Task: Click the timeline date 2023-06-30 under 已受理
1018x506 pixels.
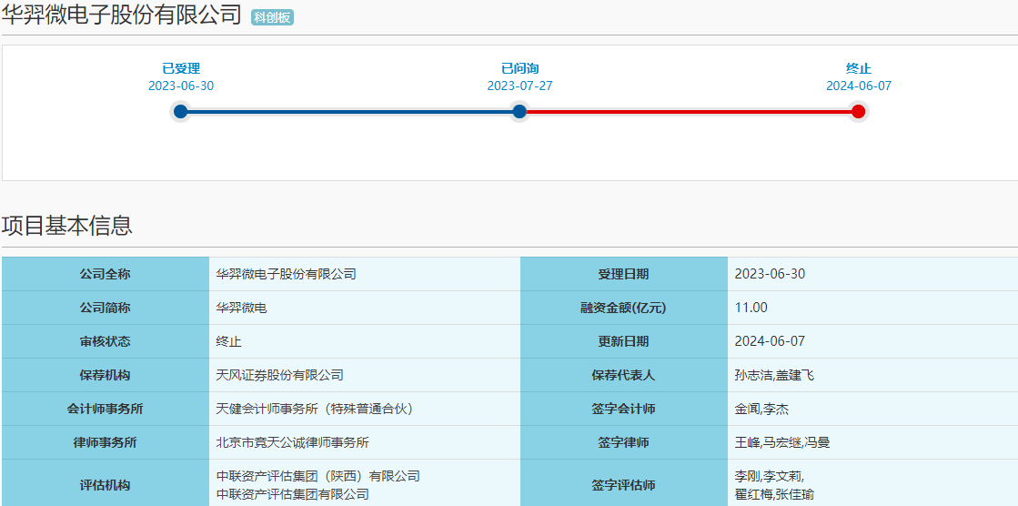Action: pyautogui.click(x=181, y=86)
